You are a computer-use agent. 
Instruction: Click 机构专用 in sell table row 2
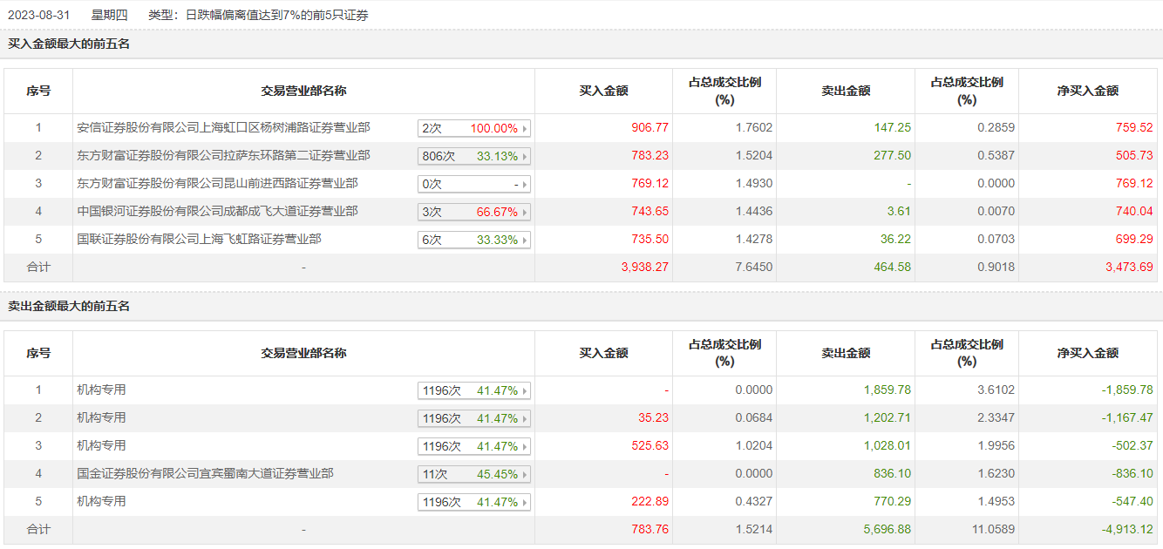pos(101,418)
